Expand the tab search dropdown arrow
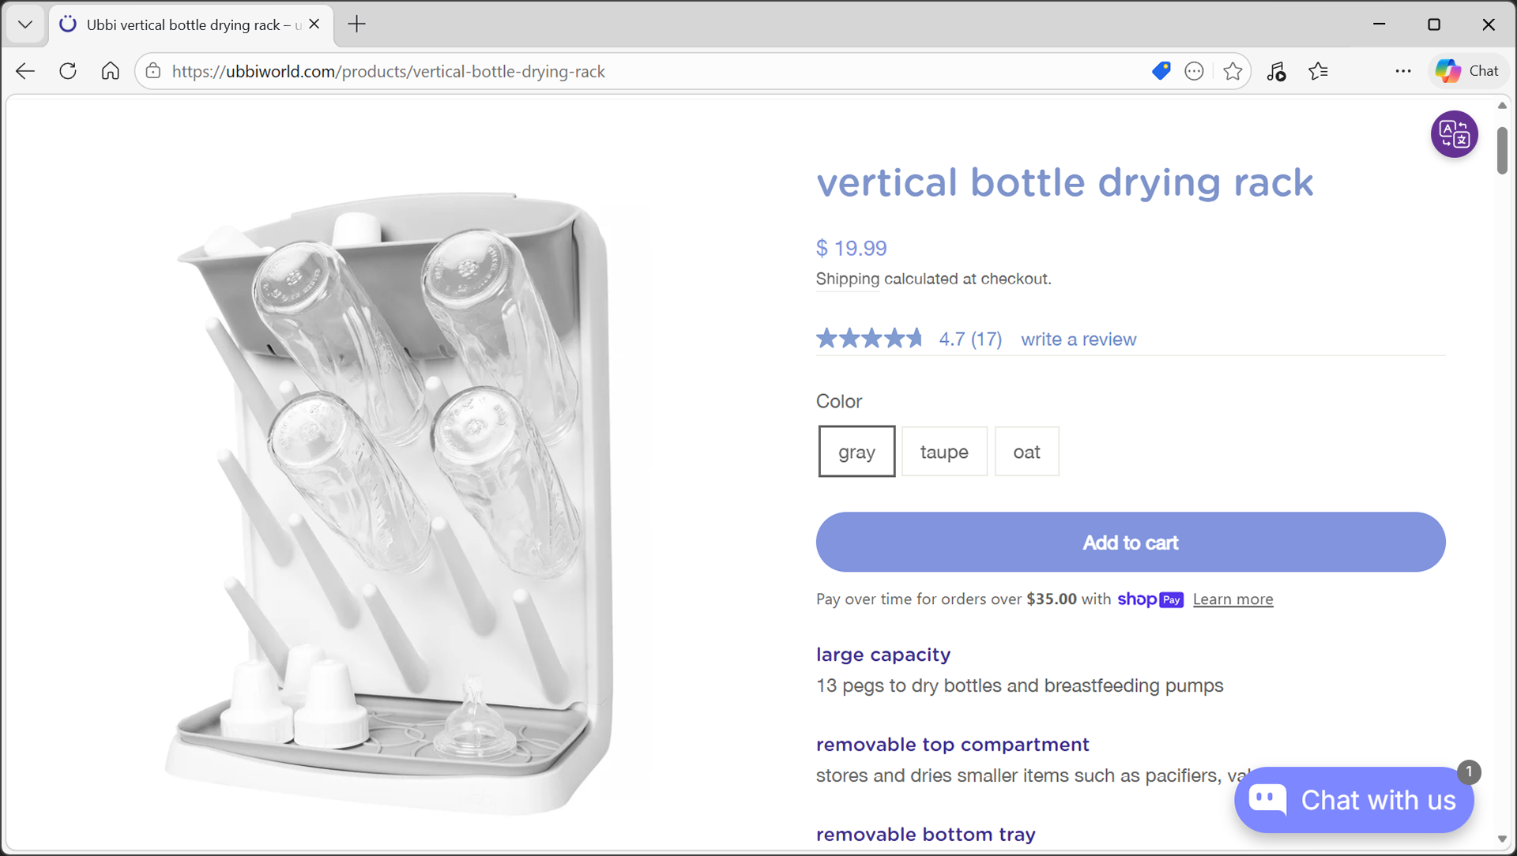The height and width of the screenshot is (856, 1517). pyautogui.click(x=25, y=24)
